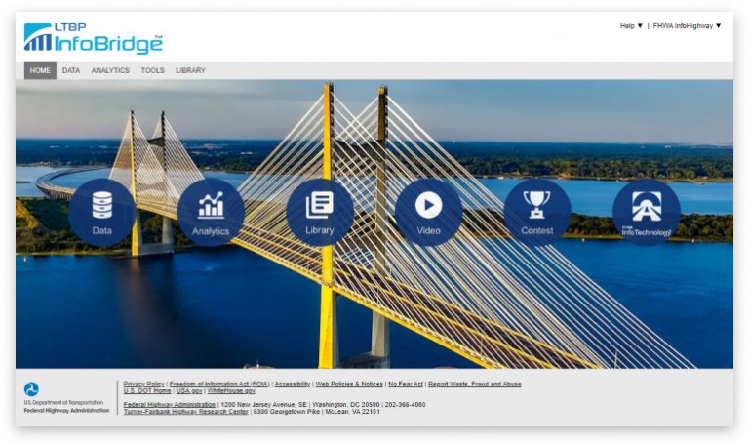Select the HOME tab
Viewport: 749px width, 446px height.
click(x=40, y=70)
